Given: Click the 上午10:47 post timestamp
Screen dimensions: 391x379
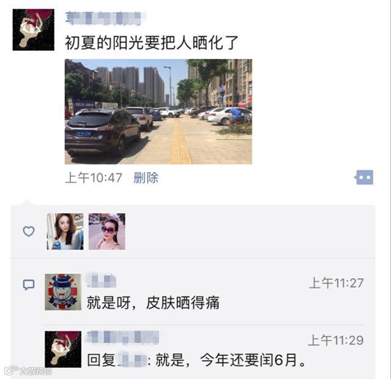Looking at the screenshot, I should (x=94, y=178).
